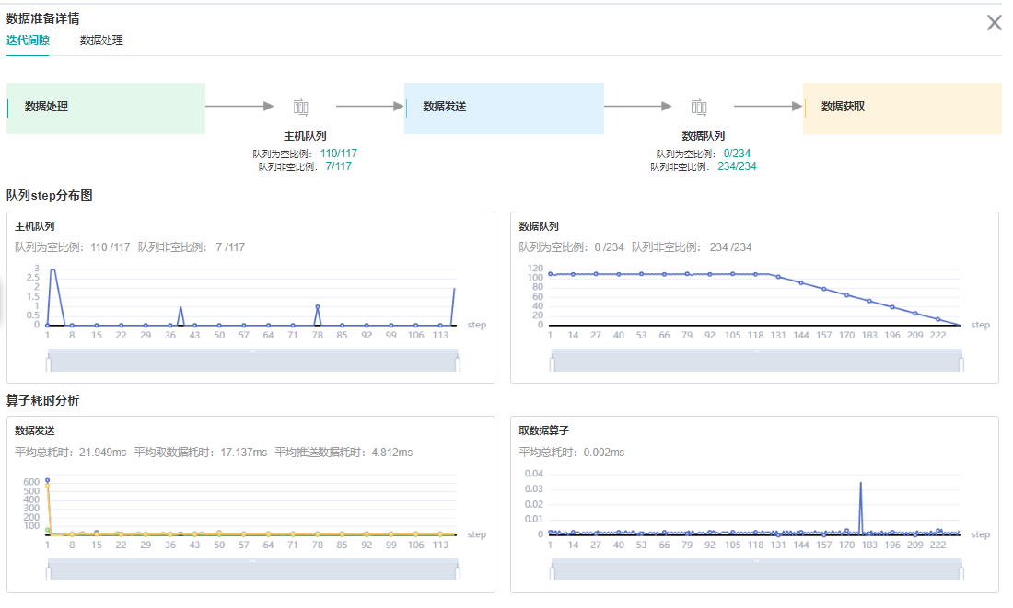Select the 迭代间隙 tab
The image size is (1013, 608).
28,40
